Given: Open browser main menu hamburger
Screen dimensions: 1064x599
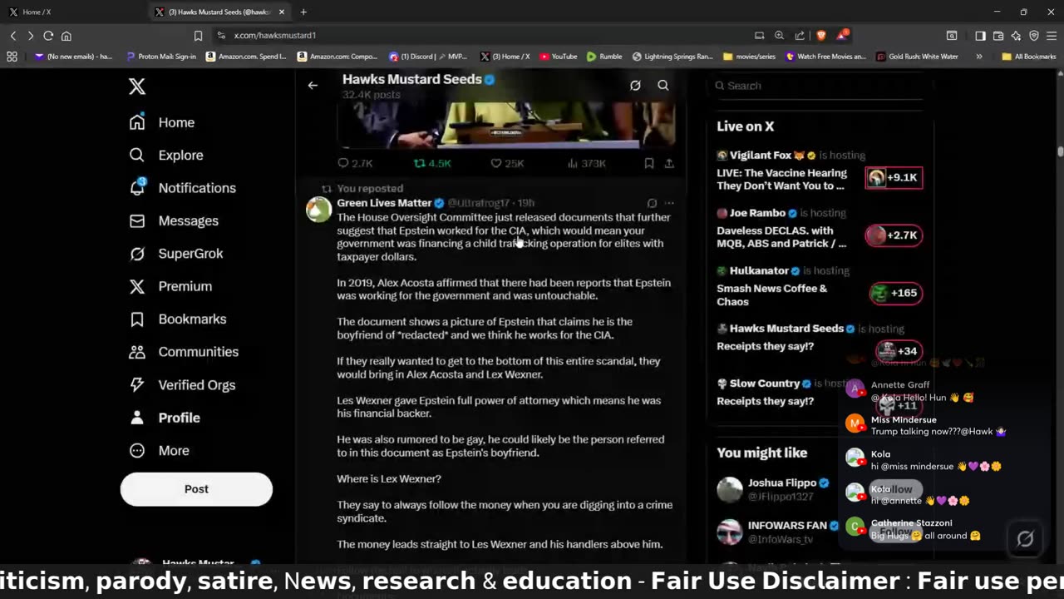Looking at the screenshot, I should (x=1052, y=36).
